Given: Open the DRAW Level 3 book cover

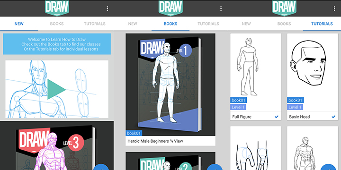Looking at the screenshot, I should [57, 146].
